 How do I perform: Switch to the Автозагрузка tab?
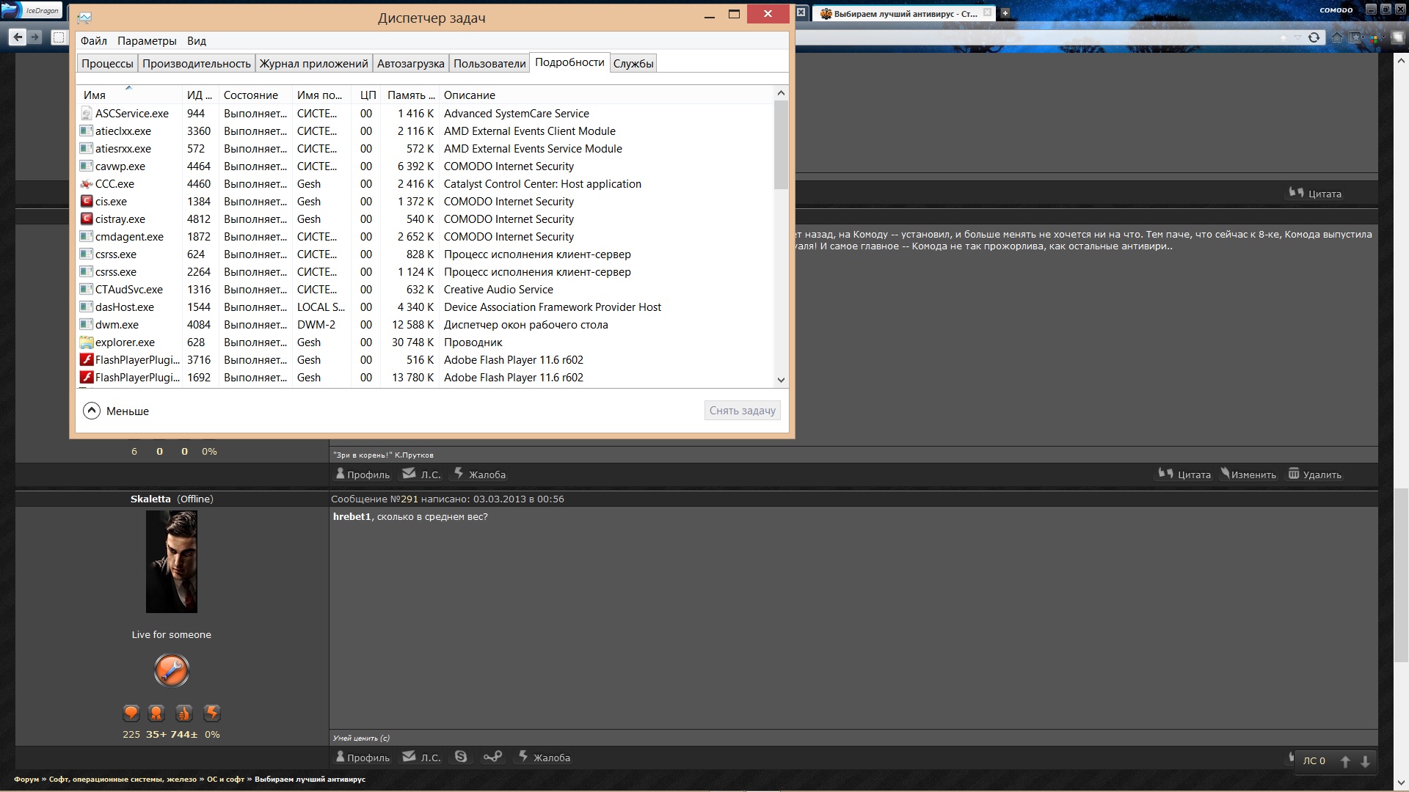411,64
